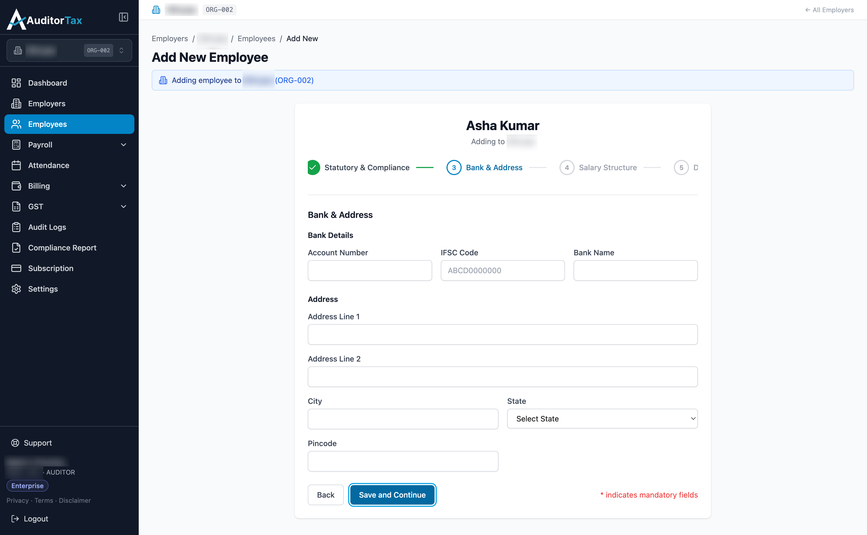Click the Compliance Report file icon
The image size is (867, 535).
(16, 248)
